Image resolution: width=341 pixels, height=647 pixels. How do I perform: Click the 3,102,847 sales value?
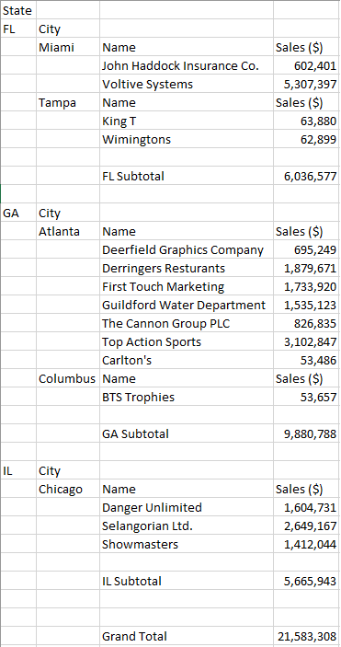click(x=307, y=341)
